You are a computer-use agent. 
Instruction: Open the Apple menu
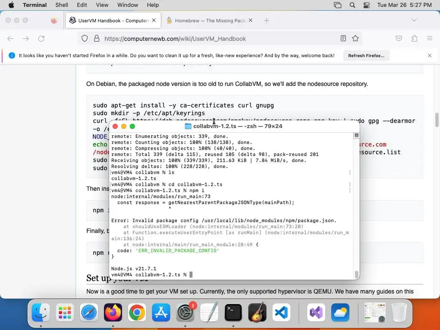pyautogui.click(x=11, y=5)
